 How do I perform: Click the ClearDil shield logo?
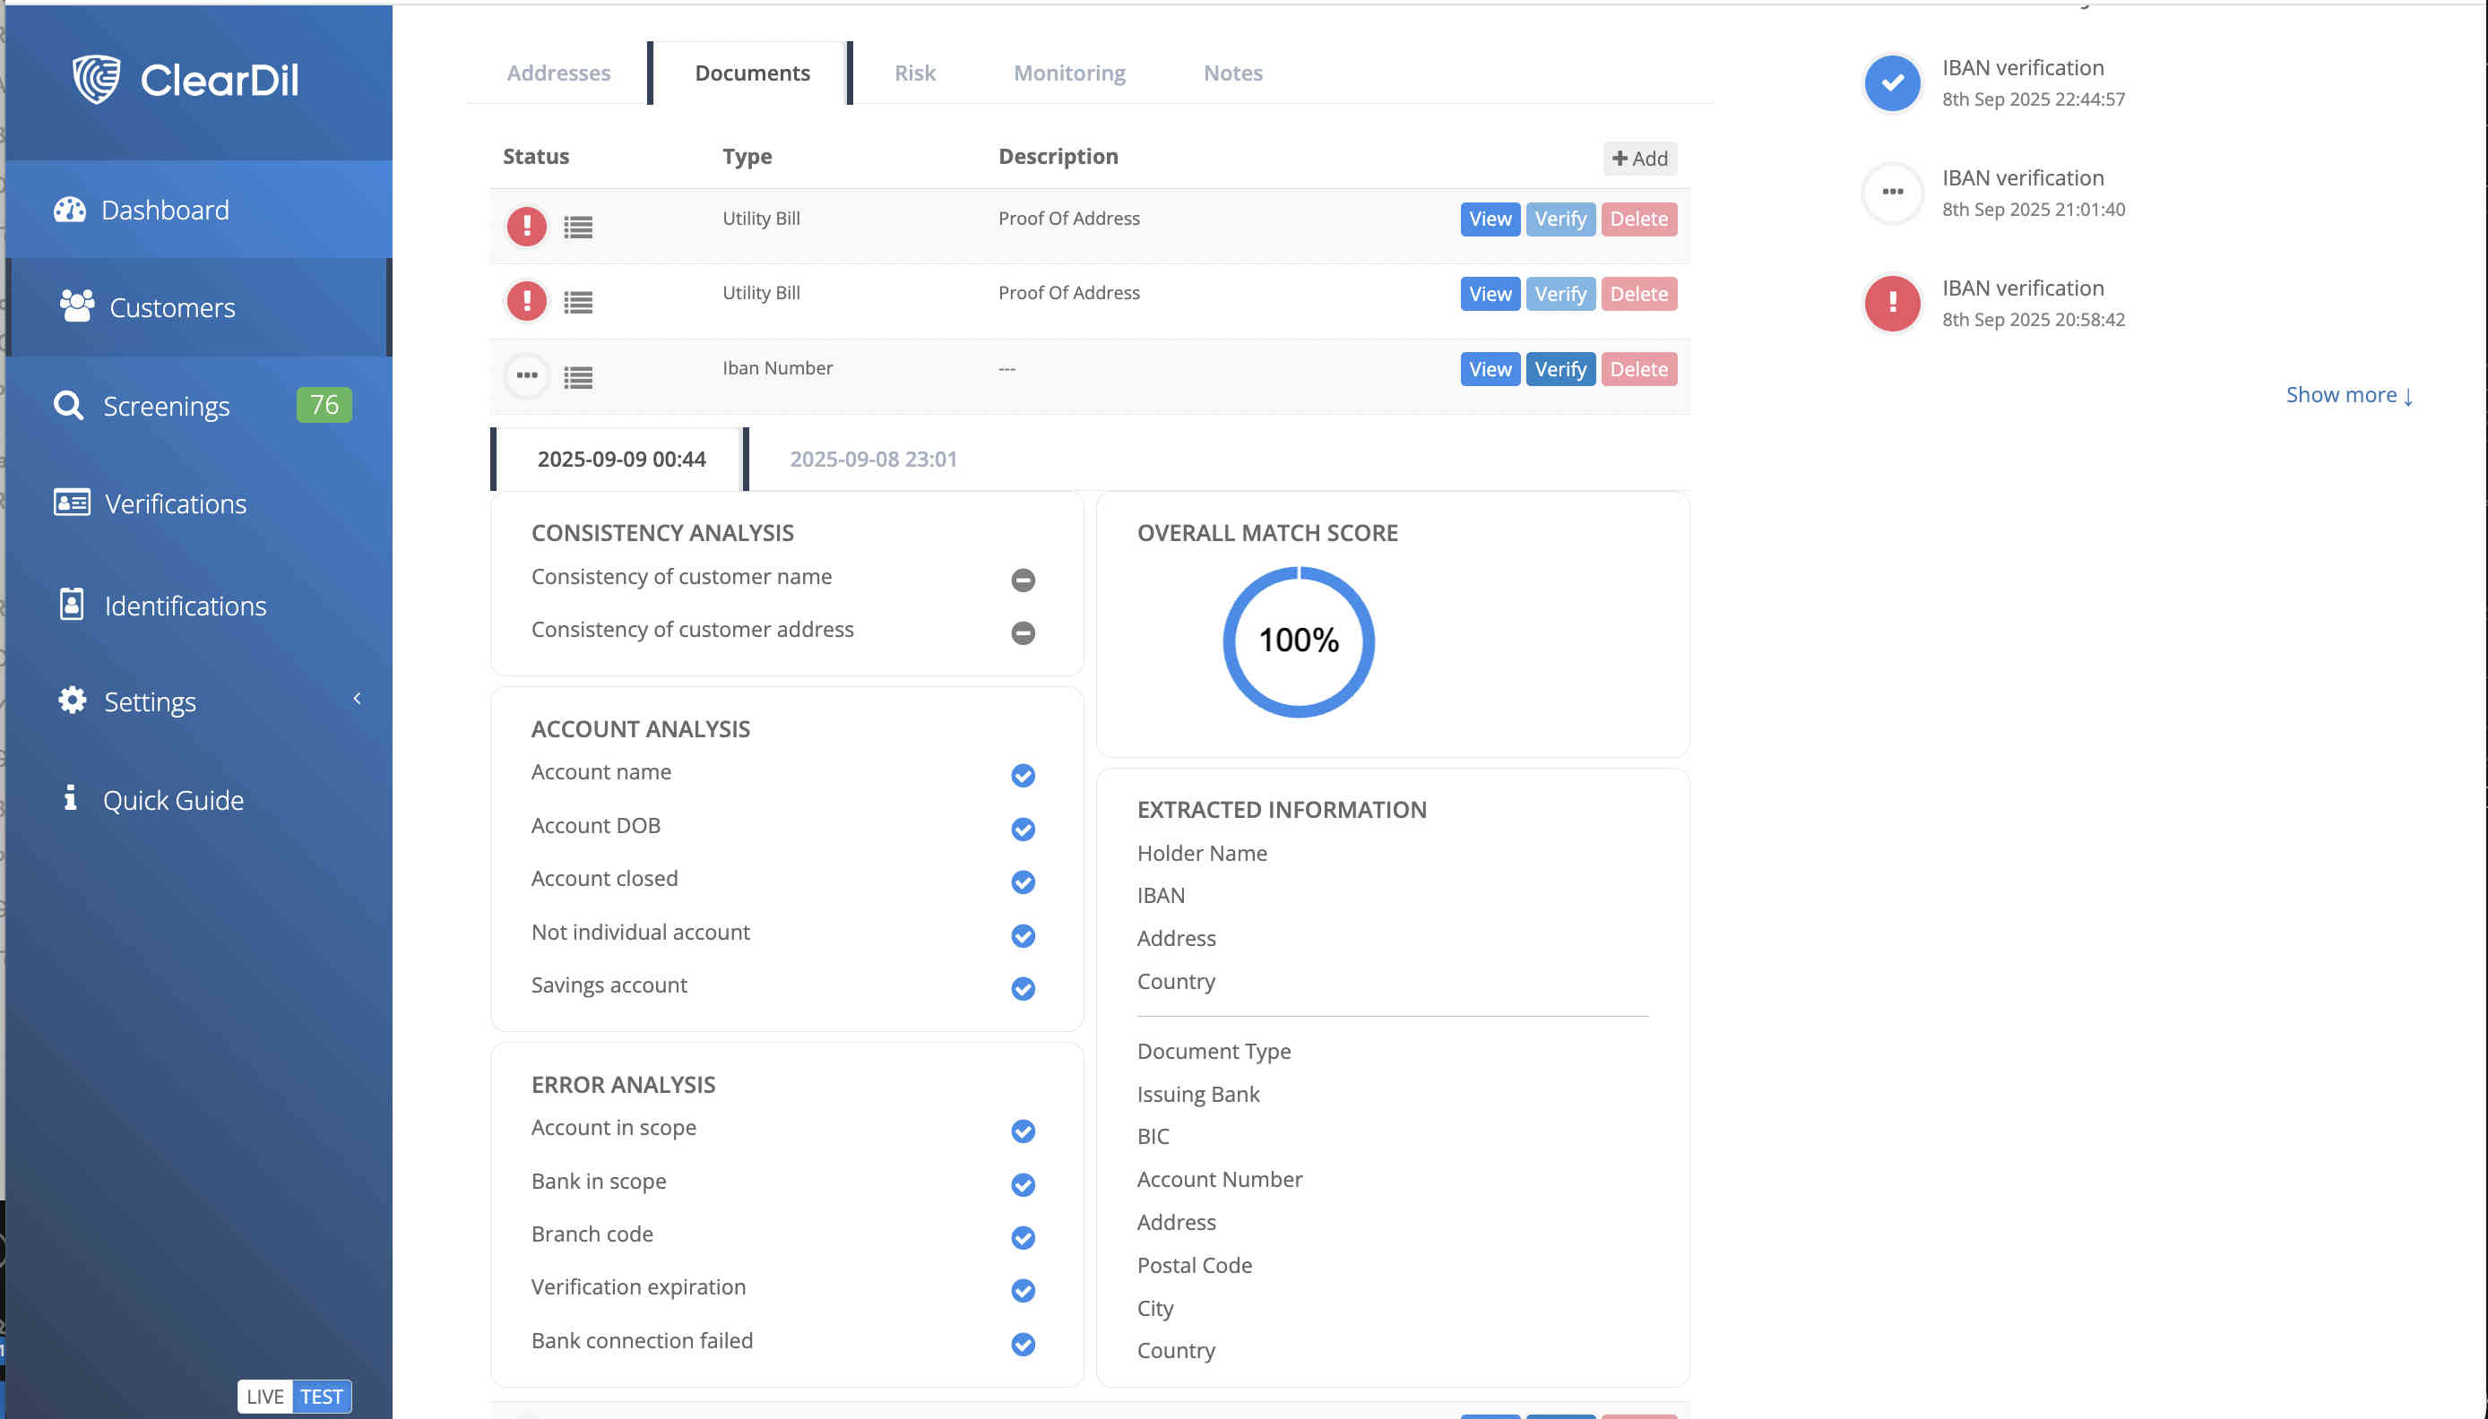[96, 79]
